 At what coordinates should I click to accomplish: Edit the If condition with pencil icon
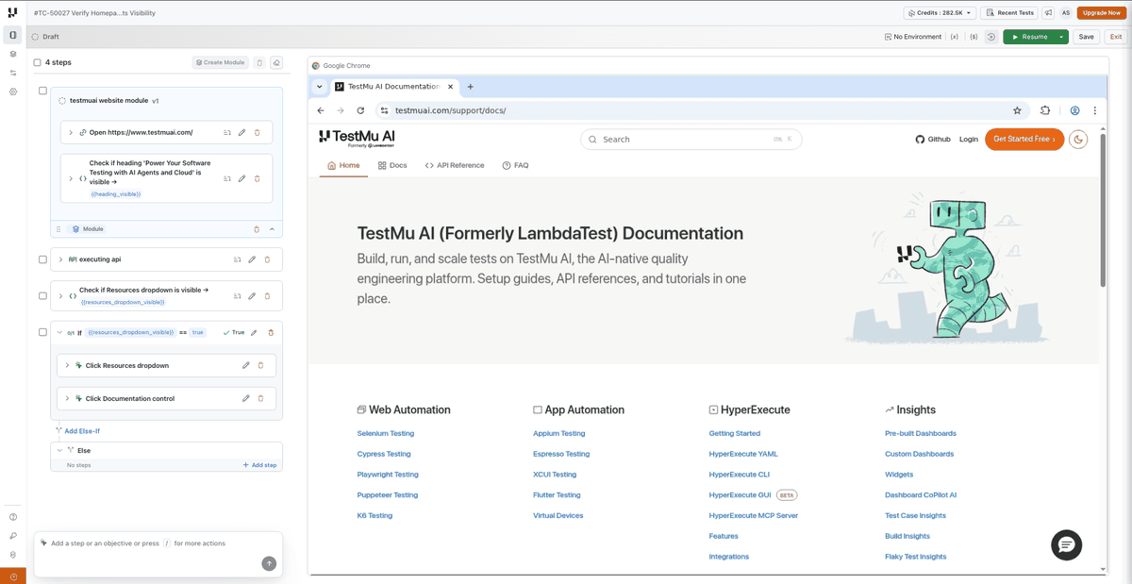point(254,332)
